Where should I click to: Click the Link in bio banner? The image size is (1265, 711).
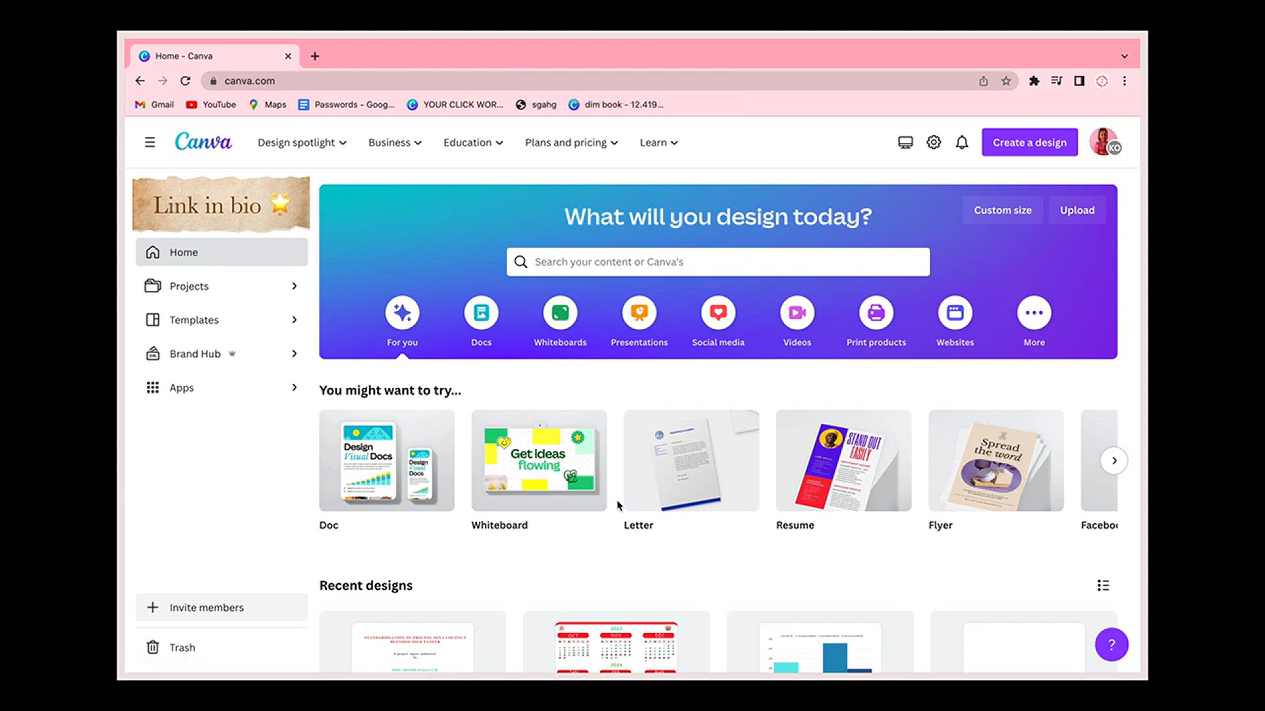pyautogui.click(x=221, y=205)
